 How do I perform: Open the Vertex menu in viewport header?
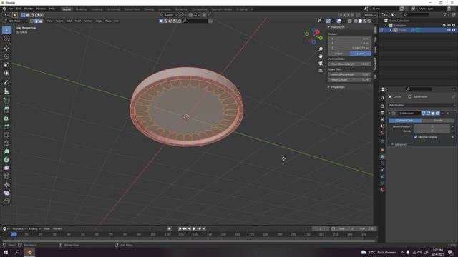coord(89,21)
